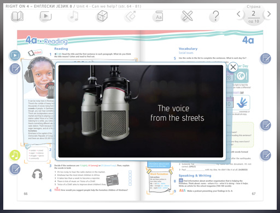The height and width of the screenshot is (213, 280).
Task: Open the book contents icon
Action: coord(17,16)
